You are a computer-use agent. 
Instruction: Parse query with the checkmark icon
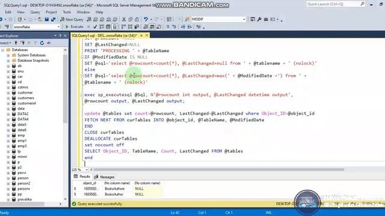point(95,26)
